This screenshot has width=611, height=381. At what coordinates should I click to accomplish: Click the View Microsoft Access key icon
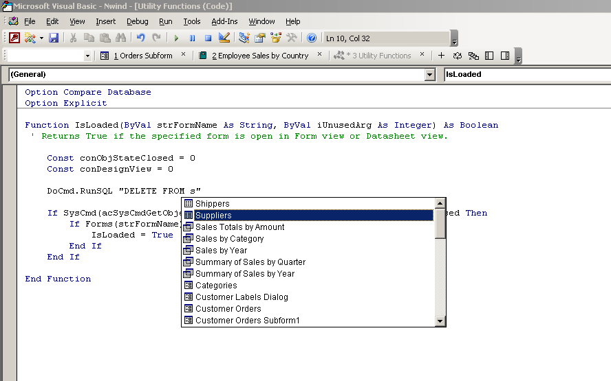click(14, 38)
